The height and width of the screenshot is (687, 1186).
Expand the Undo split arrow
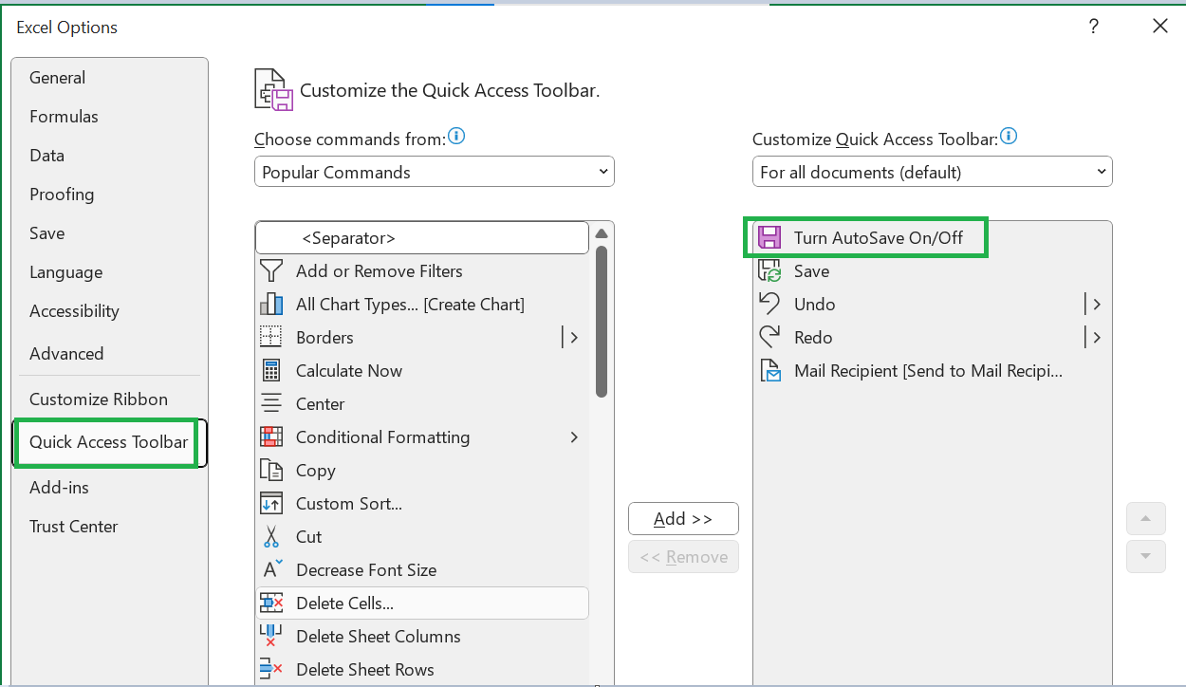[1097, 305]
